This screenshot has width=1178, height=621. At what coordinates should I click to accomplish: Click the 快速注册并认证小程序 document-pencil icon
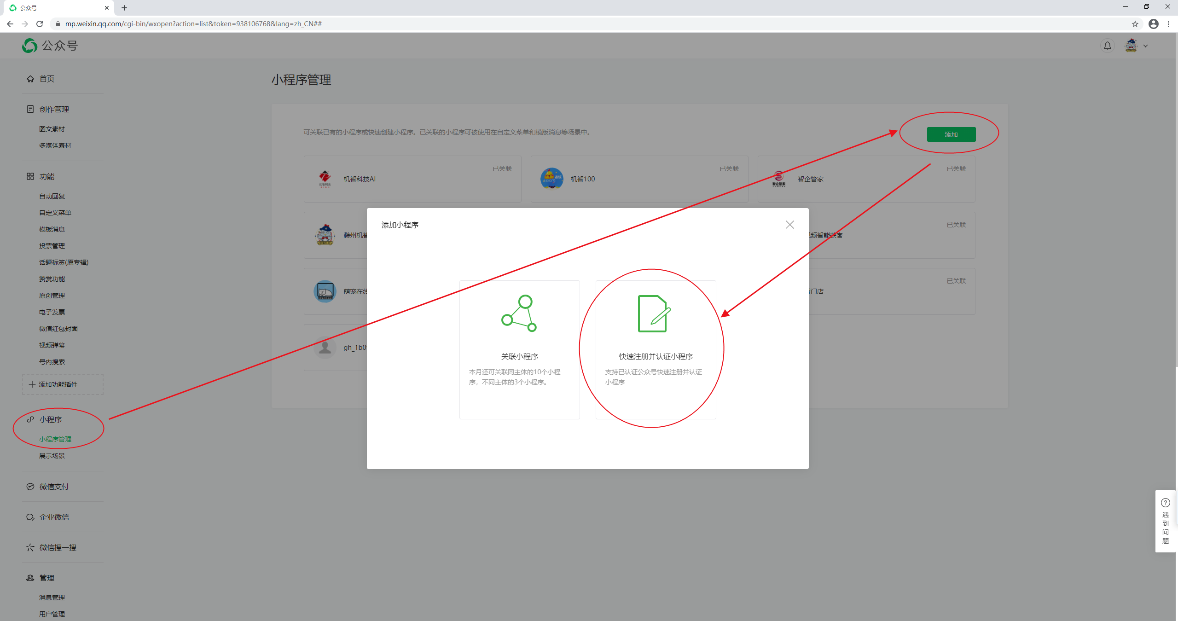[x=654, y=313]
